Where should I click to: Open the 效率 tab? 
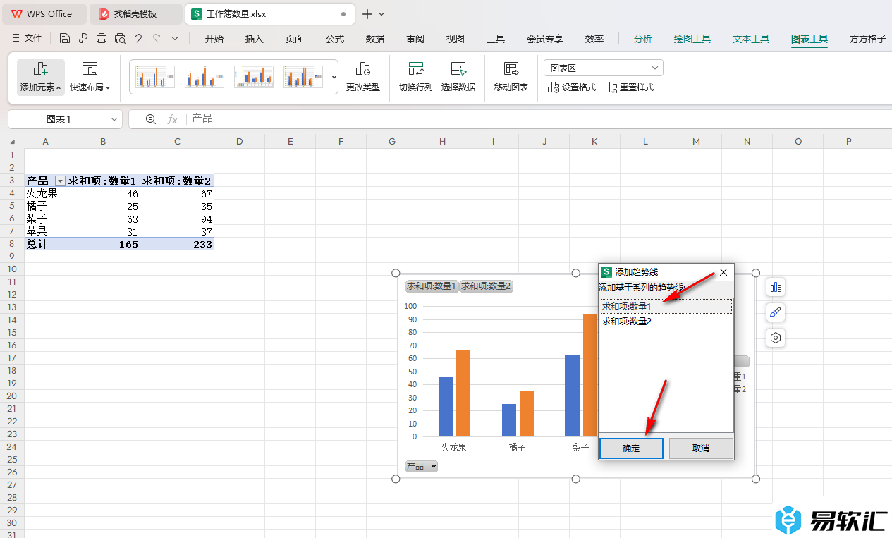[x=594, y=39]
